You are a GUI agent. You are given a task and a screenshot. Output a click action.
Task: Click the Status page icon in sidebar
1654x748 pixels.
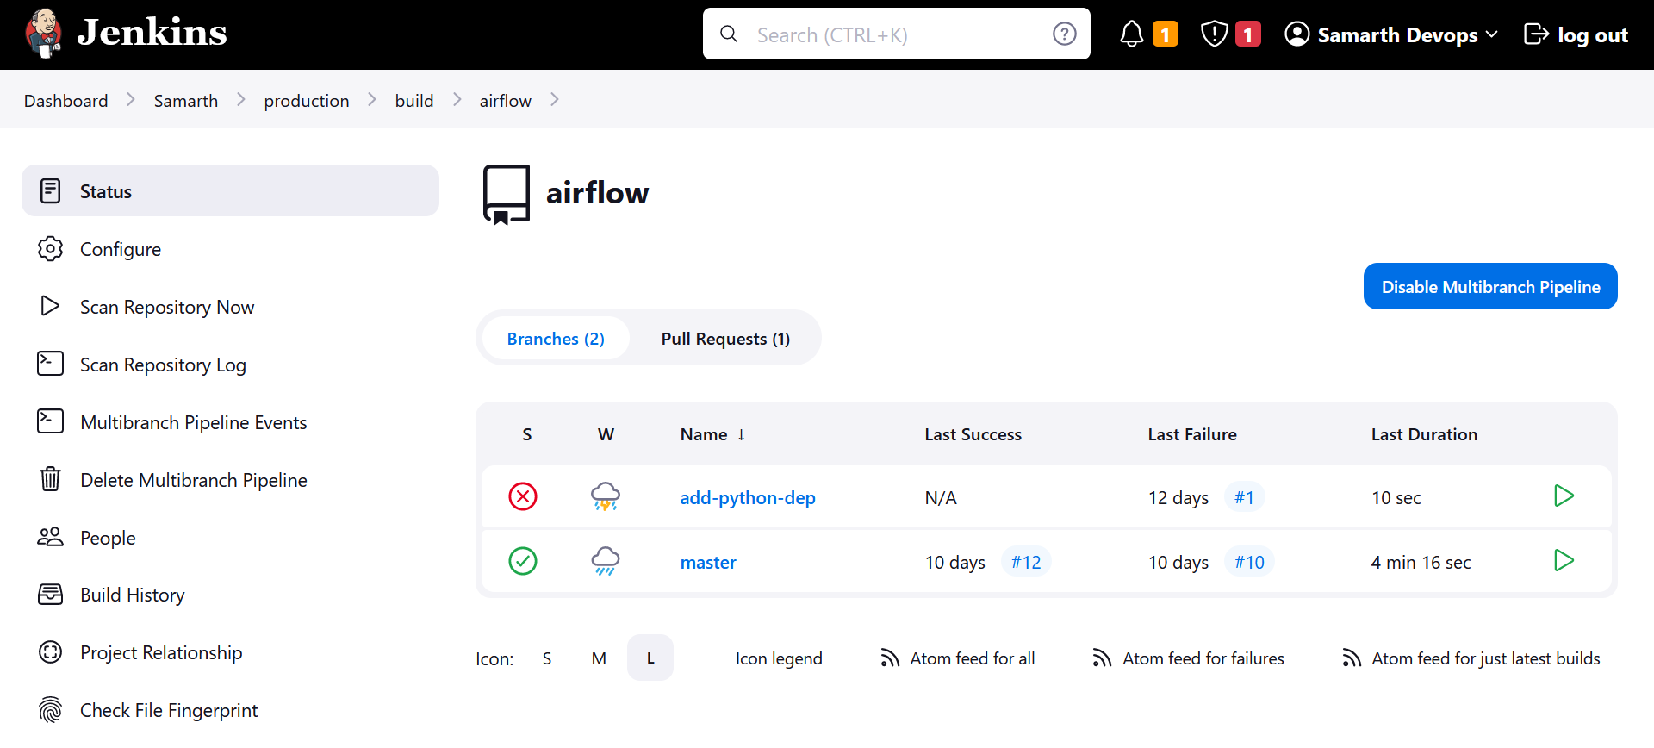(x=51, y=190)
